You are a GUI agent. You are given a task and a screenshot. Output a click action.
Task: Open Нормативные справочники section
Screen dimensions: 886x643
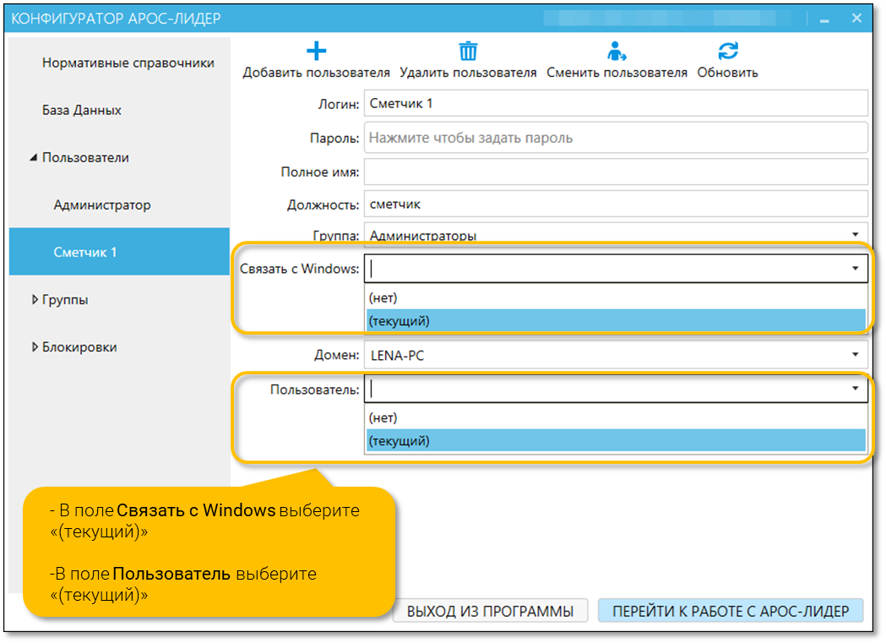click(x=128, y=63)
